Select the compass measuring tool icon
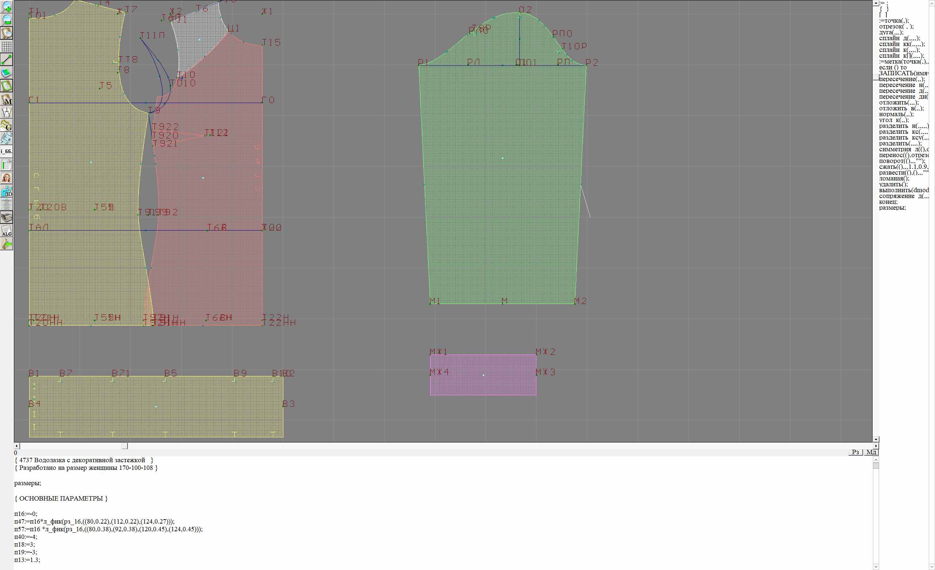This screenshot has height=570, width=935. click(x=7, y=112)
